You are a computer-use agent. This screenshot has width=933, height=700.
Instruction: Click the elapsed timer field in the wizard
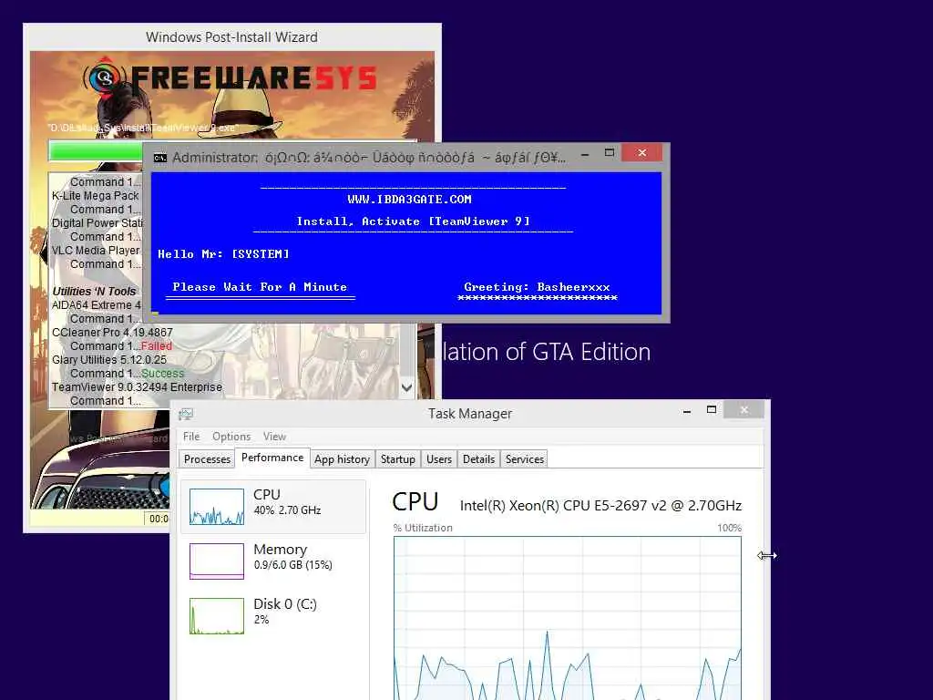click(157, 519)
